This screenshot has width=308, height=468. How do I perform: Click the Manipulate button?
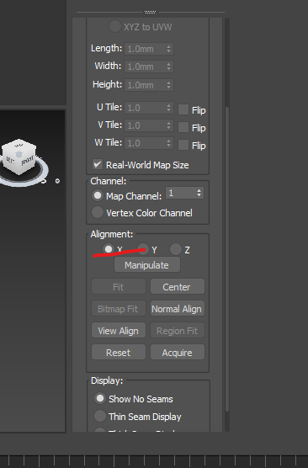coord(147,265)
